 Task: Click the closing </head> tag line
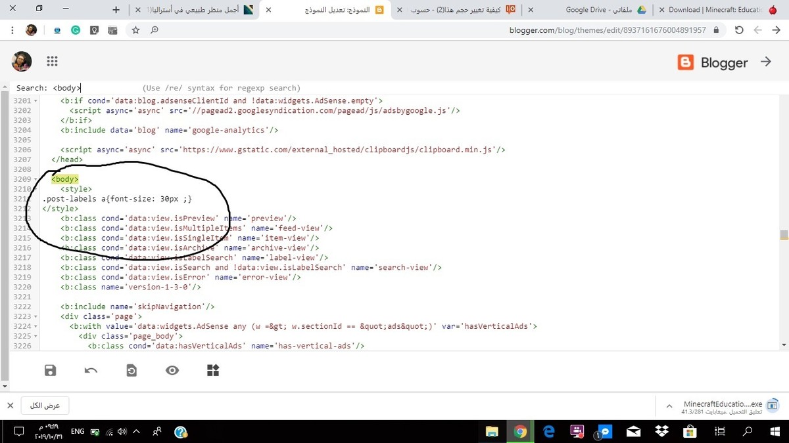tap(67, 159)
